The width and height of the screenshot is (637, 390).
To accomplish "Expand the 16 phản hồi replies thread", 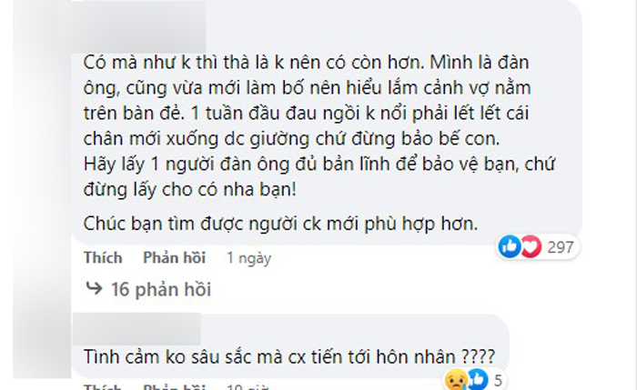I will [x=161, y=289].
